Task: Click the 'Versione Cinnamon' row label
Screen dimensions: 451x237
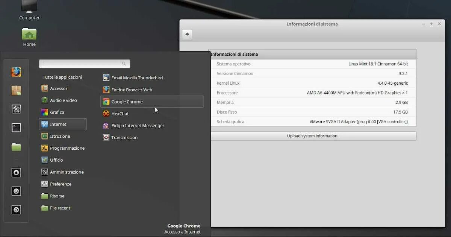Action: [235, 74]
